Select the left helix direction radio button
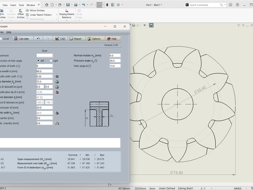The height and width of the screenshot is (190, 253). [38, 61]
